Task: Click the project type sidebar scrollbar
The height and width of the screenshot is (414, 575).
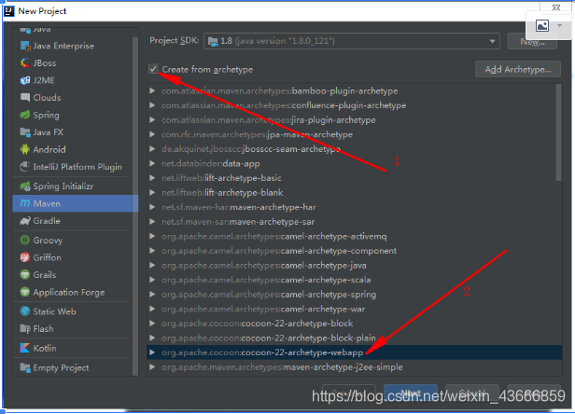Action: coord(135,205)
